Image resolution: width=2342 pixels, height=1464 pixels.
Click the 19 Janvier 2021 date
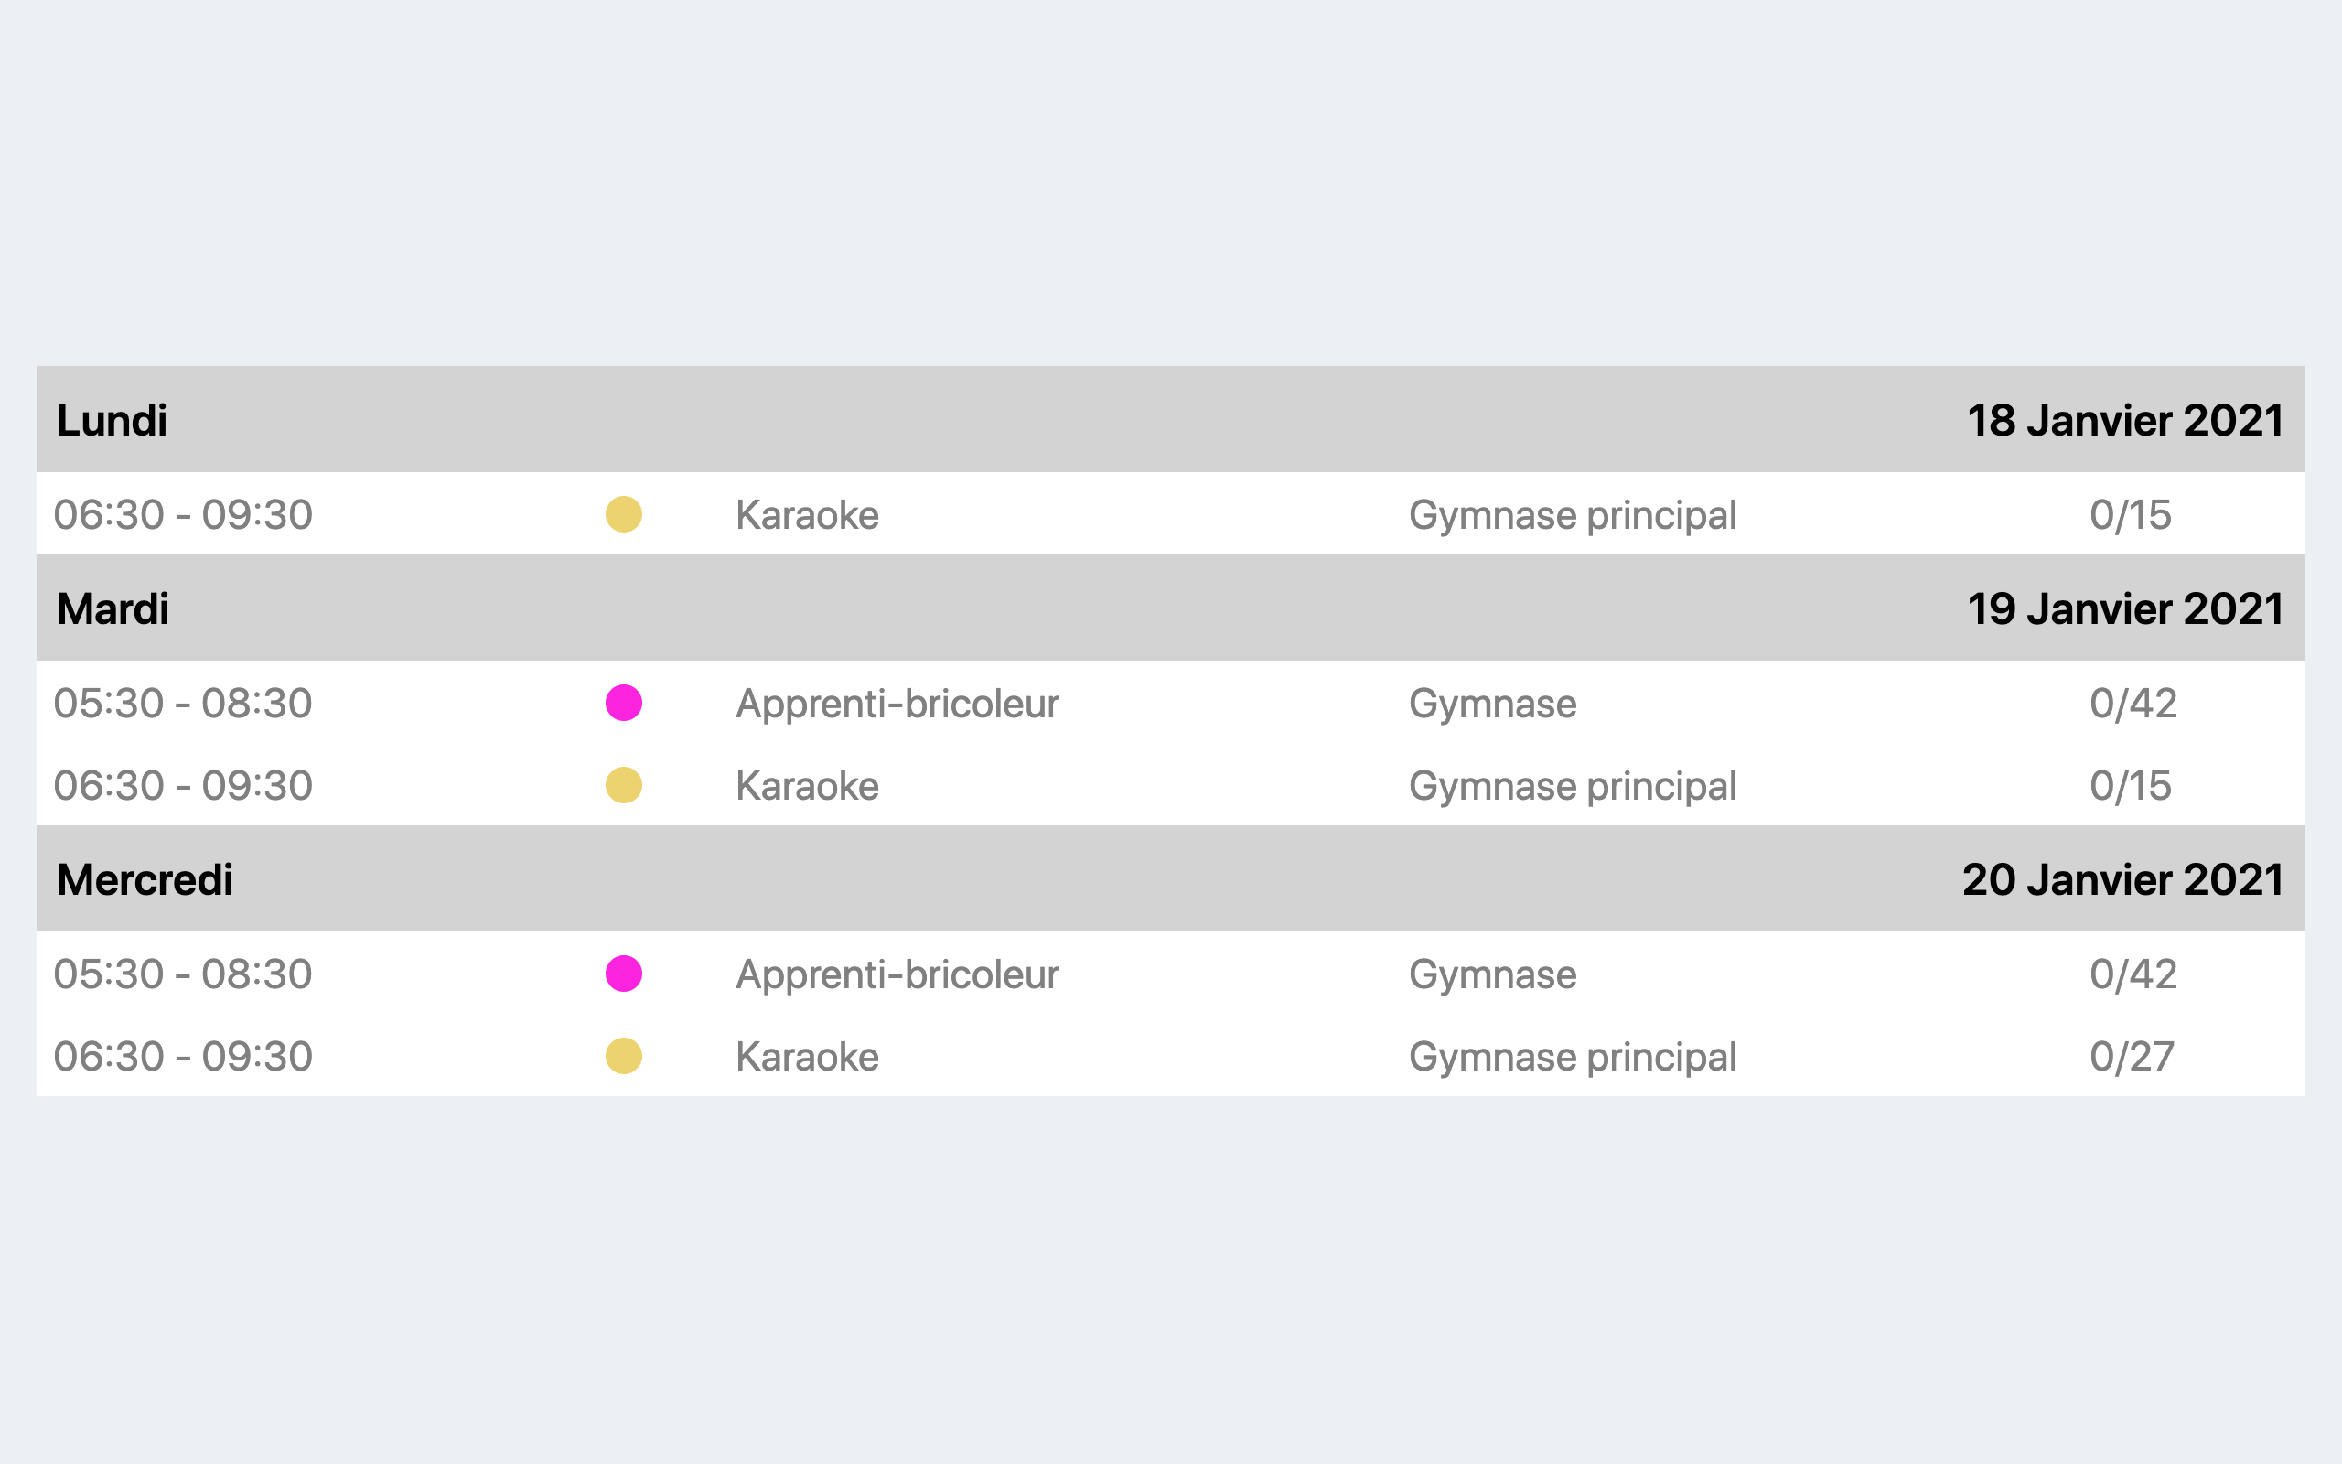[x=2125, y=609]
